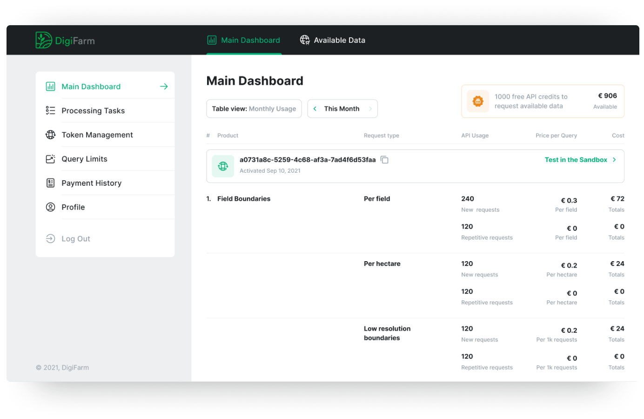The image size is (644, 419).
Task: Open Test in the Sandbox
Action: (576, 160)
